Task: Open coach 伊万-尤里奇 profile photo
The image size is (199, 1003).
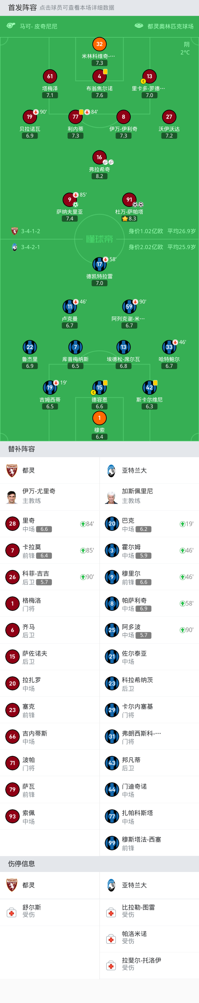Action: [12, 497]
